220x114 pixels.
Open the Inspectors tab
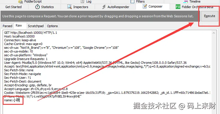[78, 7]
